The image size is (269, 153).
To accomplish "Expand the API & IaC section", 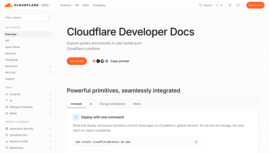I will [50, 73].
